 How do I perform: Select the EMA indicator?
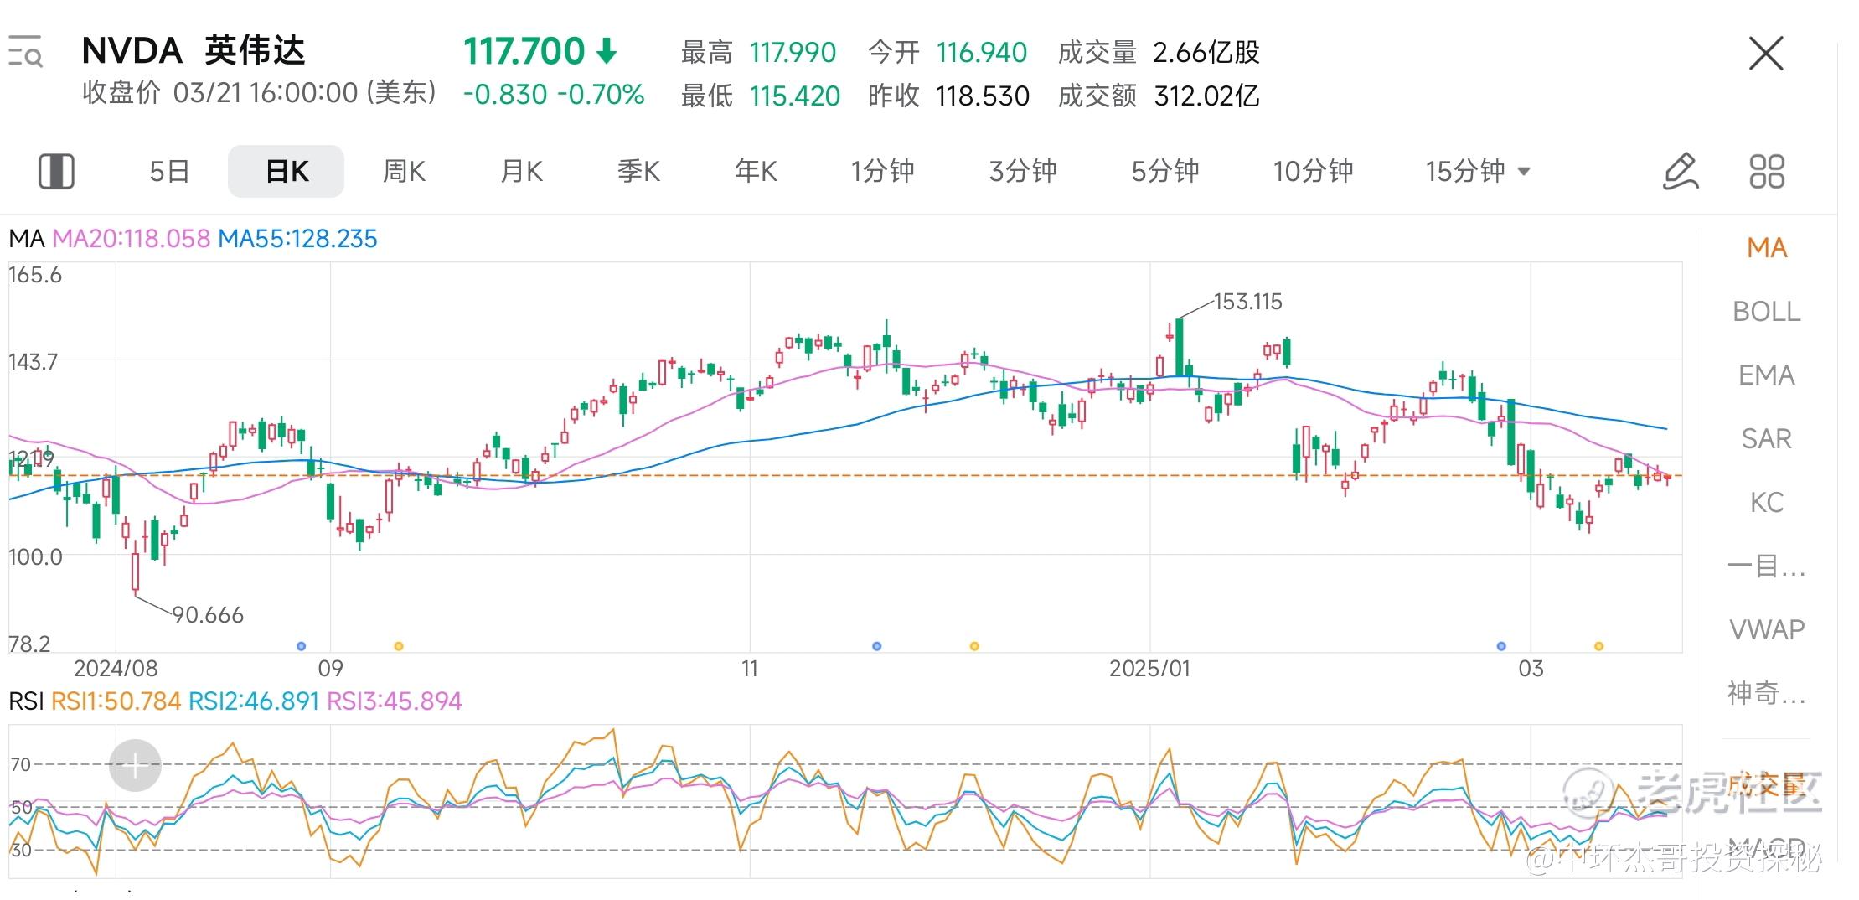pyautogui.click(x=1767, y=375)
